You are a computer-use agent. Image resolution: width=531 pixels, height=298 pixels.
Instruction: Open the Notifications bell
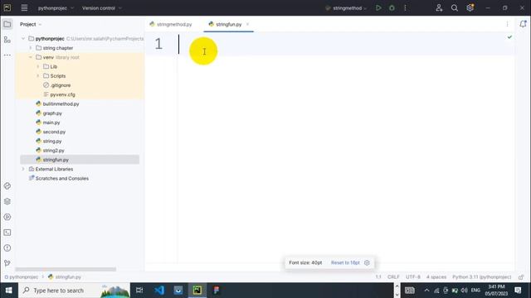(x=523, y=24)
